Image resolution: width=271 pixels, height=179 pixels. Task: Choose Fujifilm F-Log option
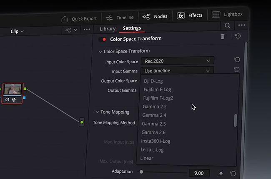click(x=157, y=90)
